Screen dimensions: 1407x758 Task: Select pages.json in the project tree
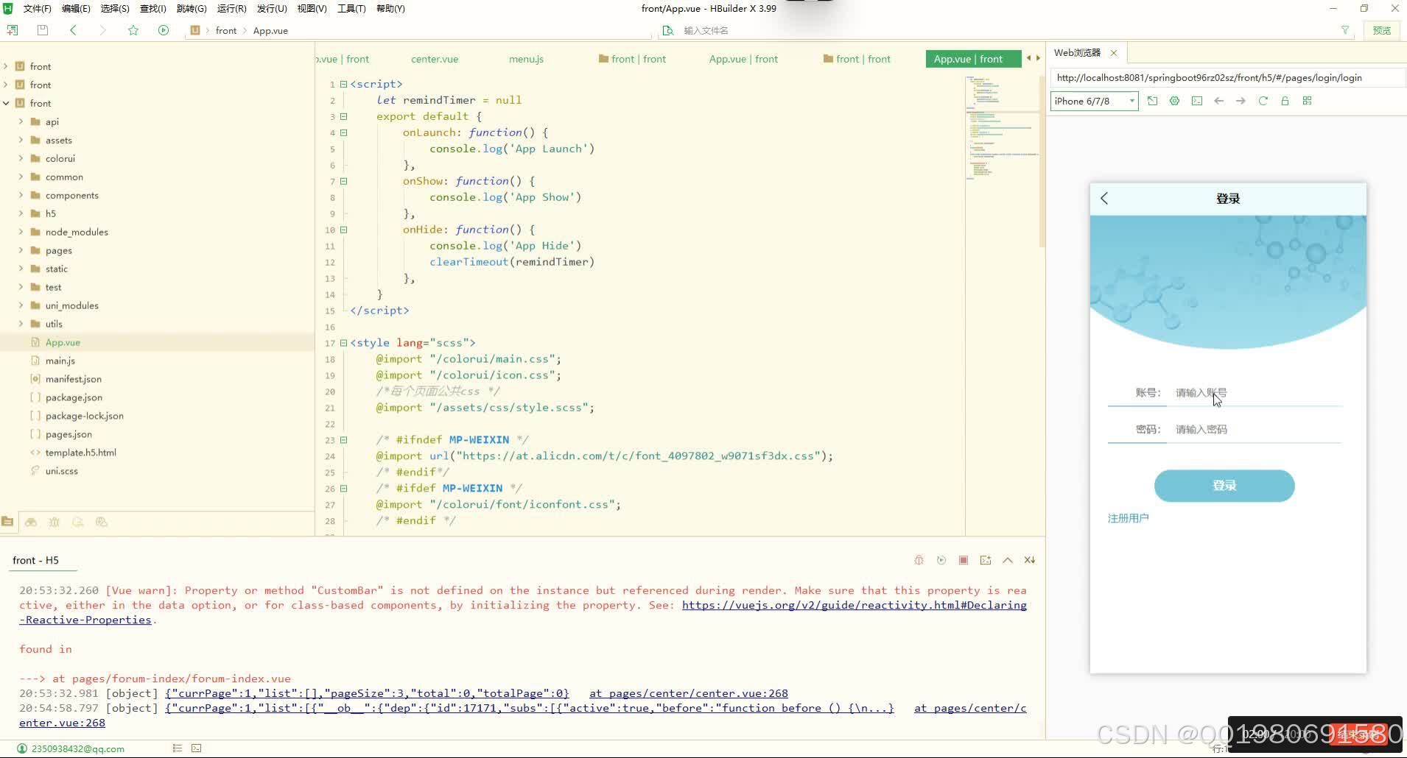pyautogui.click(x=69, y=434)
